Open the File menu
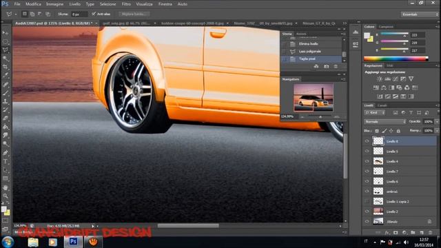 pos(17,4)
